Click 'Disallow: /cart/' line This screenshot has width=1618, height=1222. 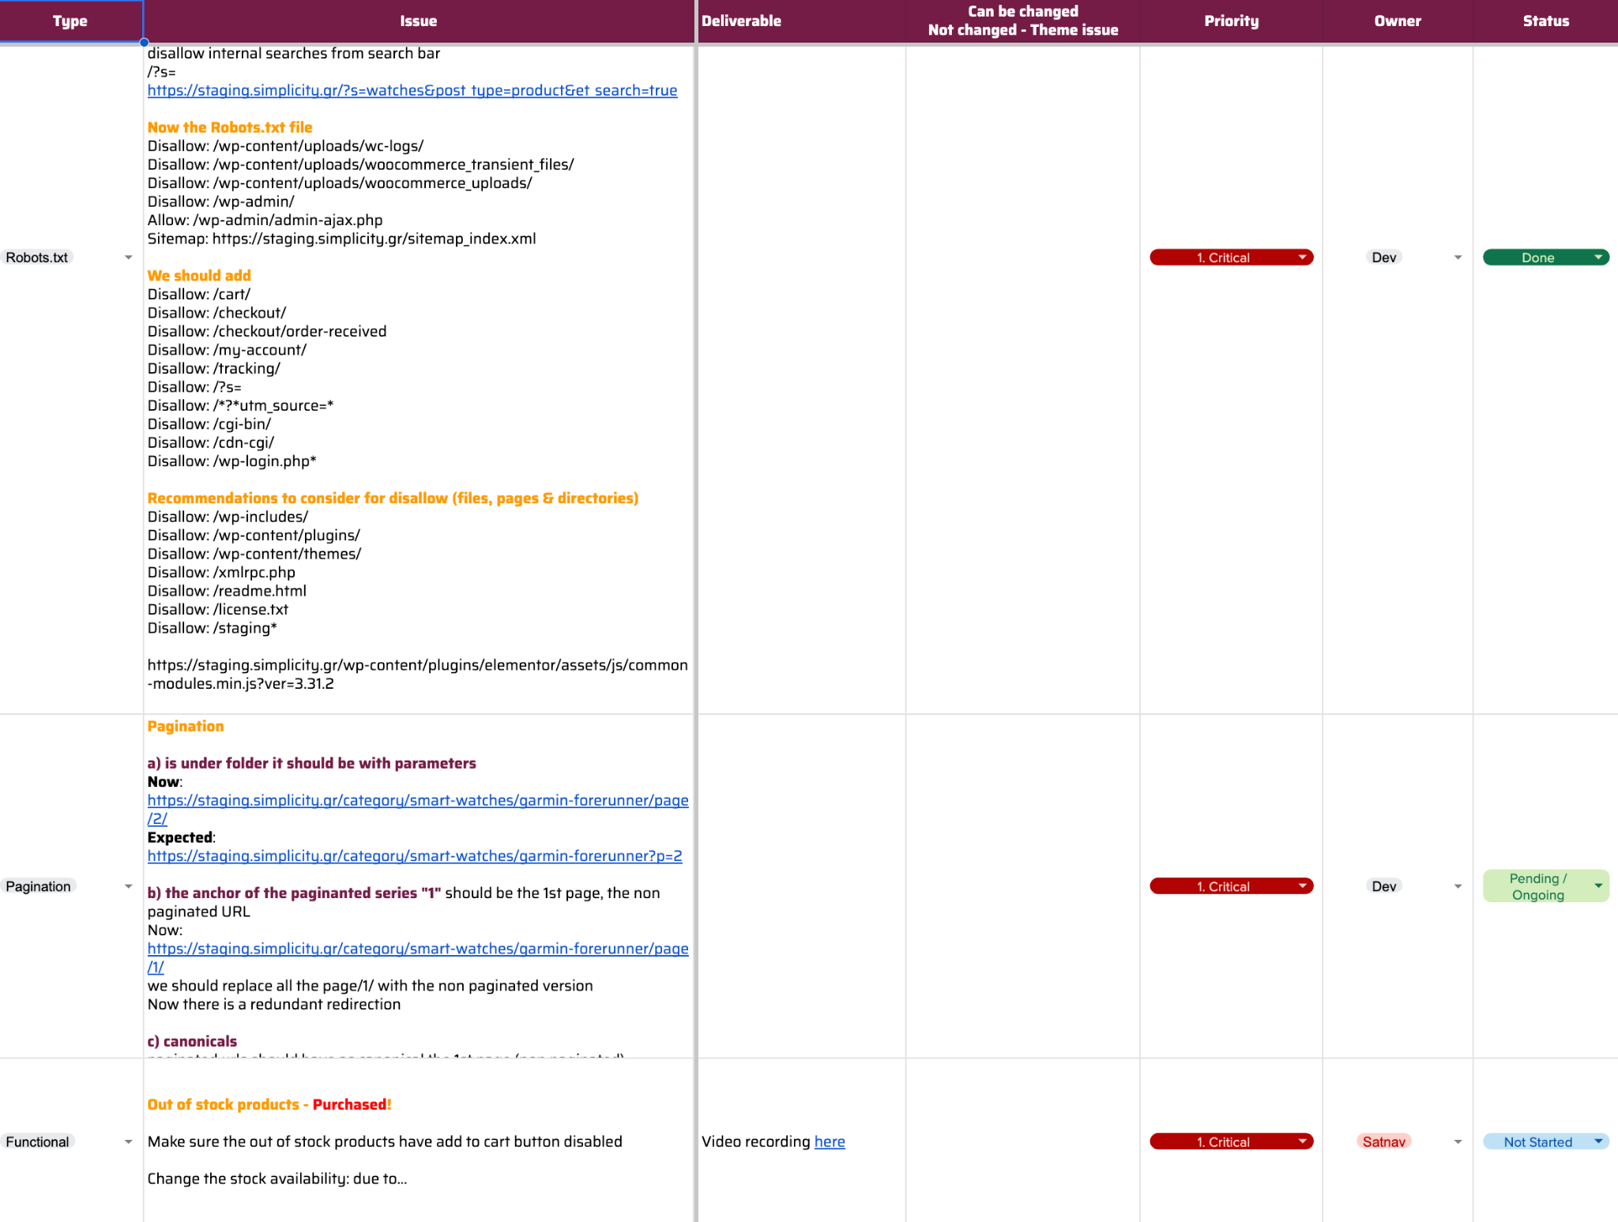[198, 295]
